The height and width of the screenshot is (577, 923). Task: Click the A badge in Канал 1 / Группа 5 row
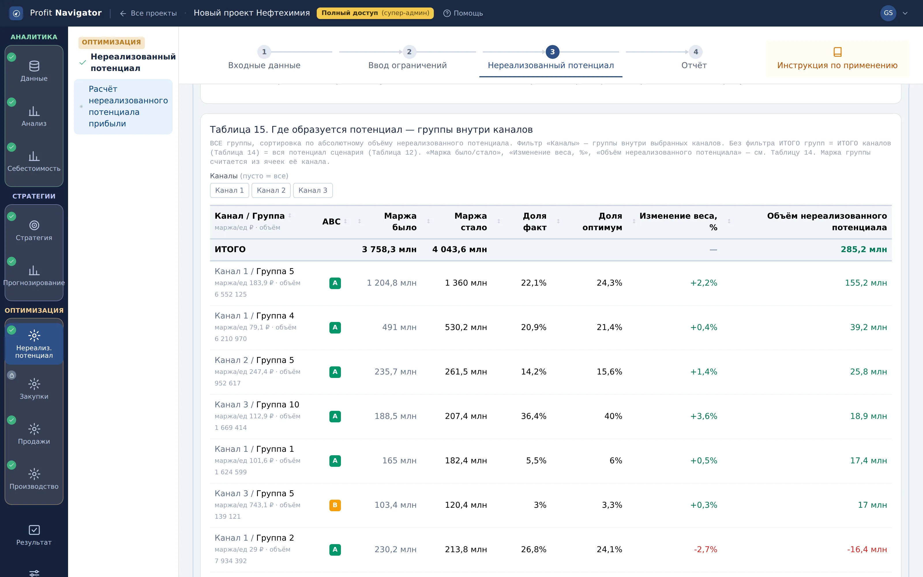(335, 283)
